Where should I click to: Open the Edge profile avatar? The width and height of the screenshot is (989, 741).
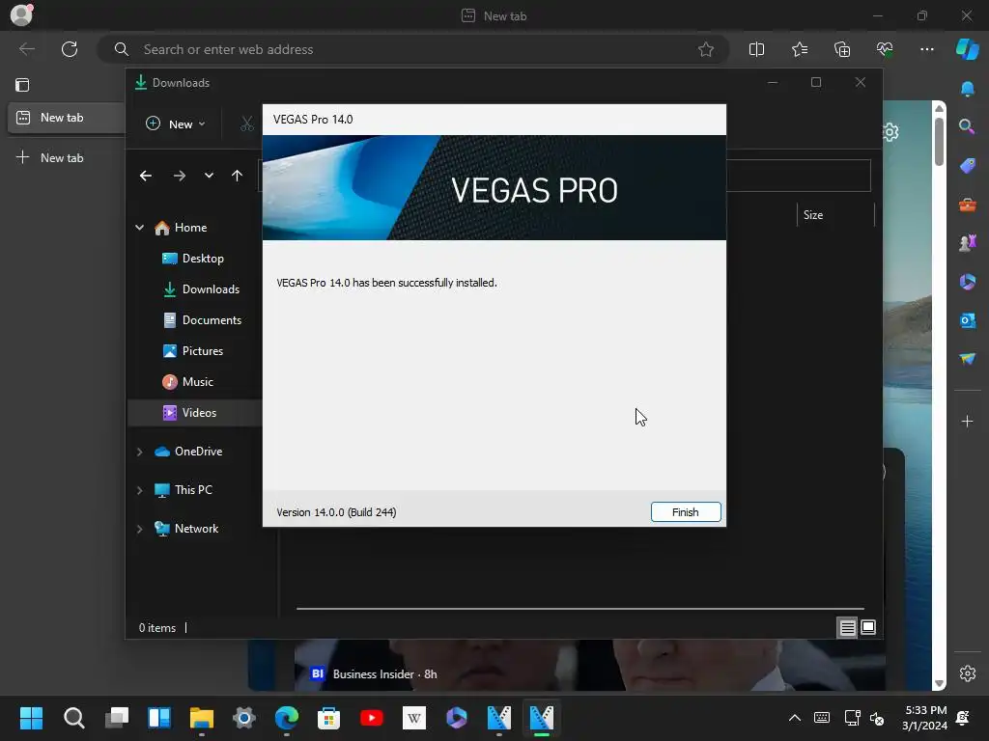(x=22, y=14)
